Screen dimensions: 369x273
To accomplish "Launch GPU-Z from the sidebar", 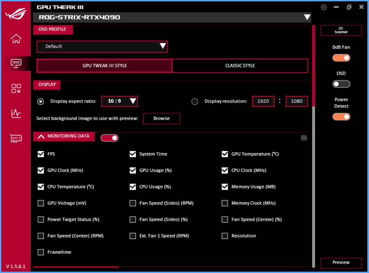I will 16,138.
